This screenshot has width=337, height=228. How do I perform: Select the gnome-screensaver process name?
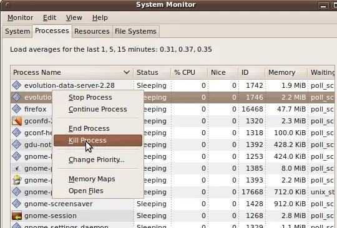coord(59,204)
